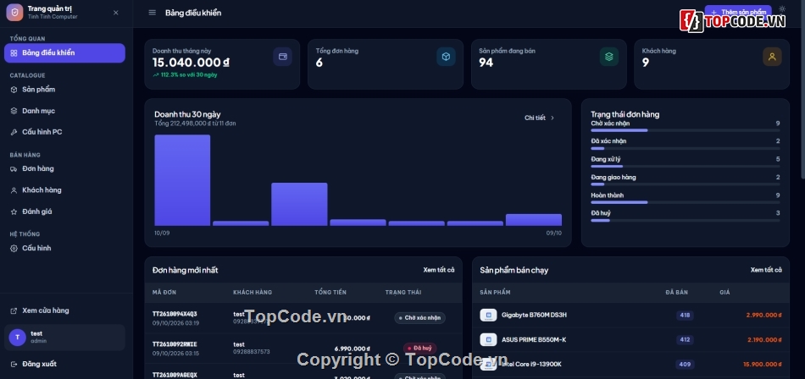Click the third revenue bar in chart
The height and width of the screenshot is (379, 805).
click(x=299, y=204)
